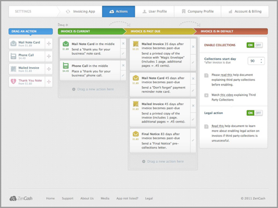Adjust the Collections start day stepper arrows

[x=261, y=61]
